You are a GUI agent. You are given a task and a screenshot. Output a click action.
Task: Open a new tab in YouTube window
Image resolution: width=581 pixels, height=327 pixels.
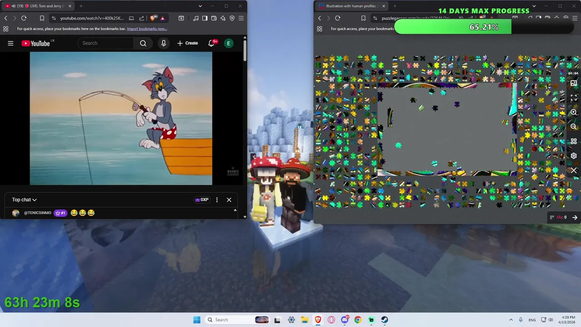pyautogui.click(x=81, y=6)
